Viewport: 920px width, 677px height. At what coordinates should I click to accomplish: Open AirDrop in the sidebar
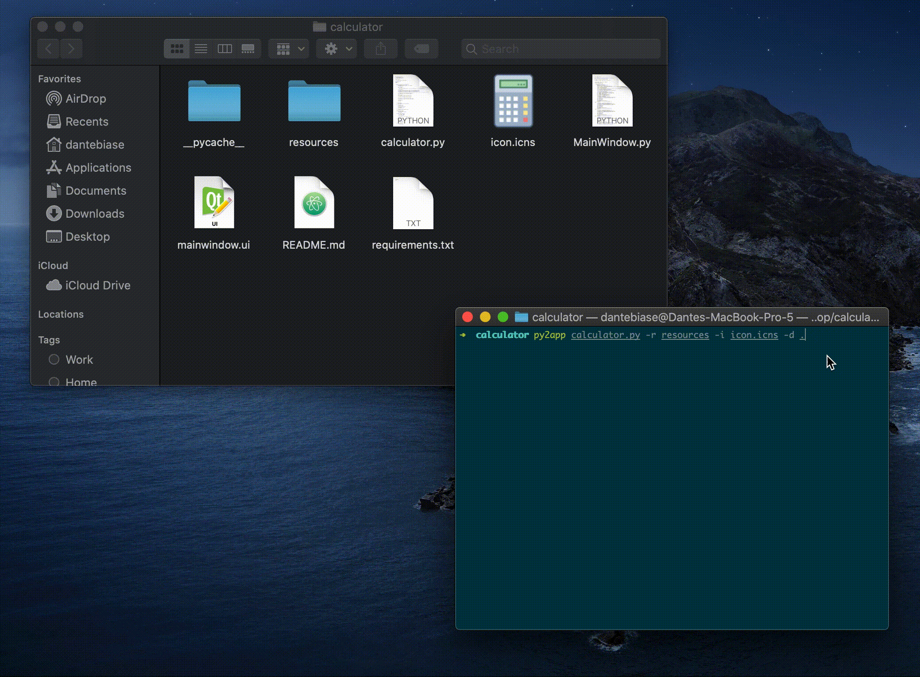(85, 99)
